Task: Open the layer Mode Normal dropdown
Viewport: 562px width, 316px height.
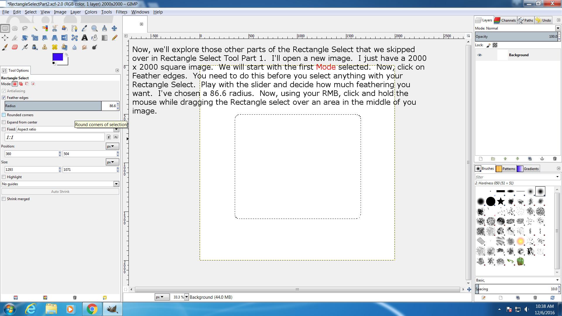Action: point(558,28)
